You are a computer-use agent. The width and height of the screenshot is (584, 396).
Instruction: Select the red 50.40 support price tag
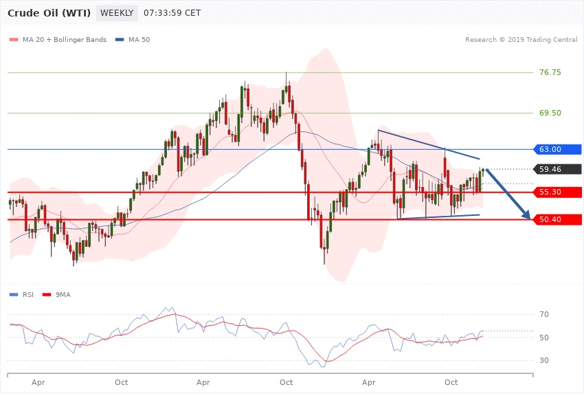click(559, 220)
